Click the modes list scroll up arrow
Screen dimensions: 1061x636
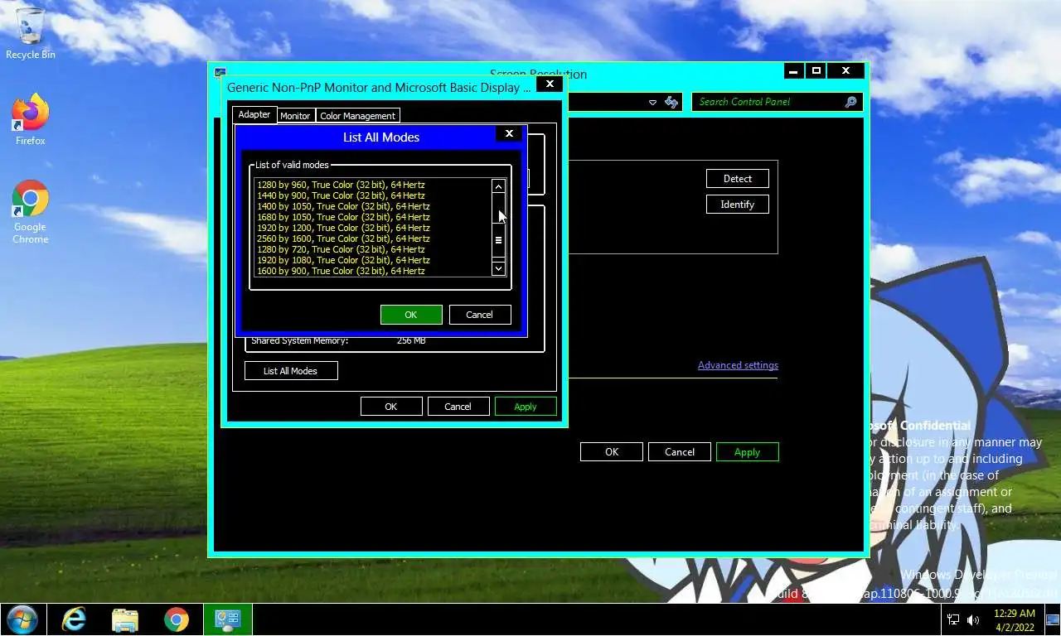498,187
